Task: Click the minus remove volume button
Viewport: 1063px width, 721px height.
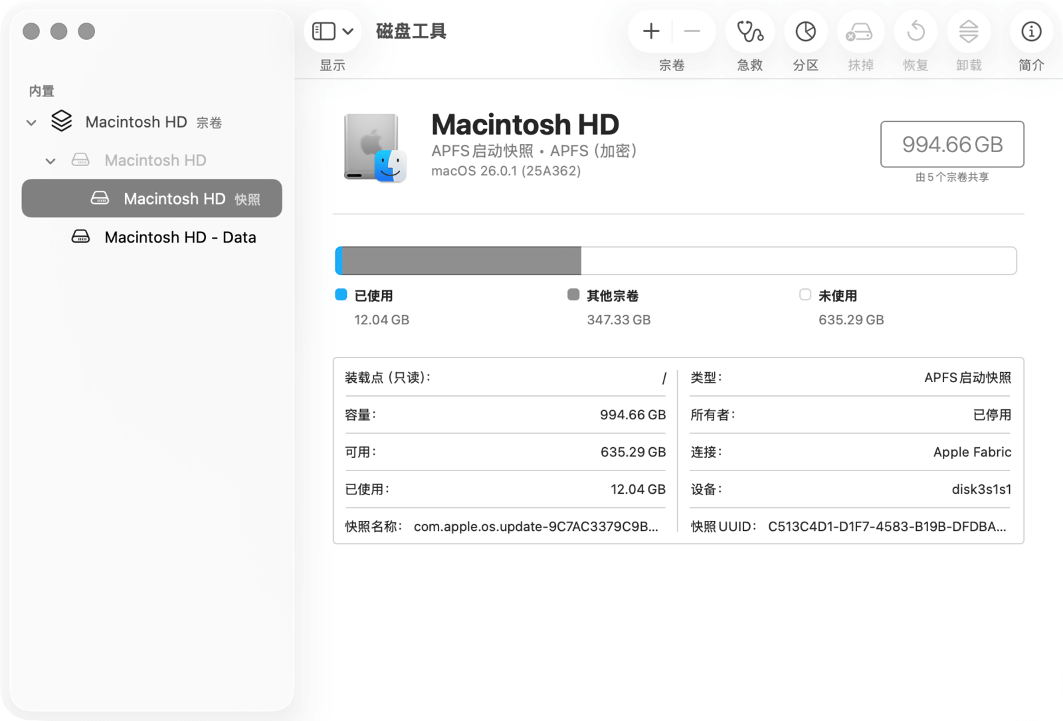Action: [692, 31]
